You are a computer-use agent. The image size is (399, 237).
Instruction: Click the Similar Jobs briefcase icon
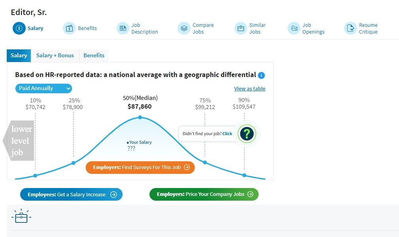pos(240,28)
